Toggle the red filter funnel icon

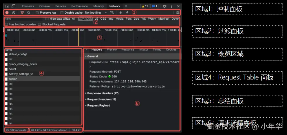tap(22, 13)
